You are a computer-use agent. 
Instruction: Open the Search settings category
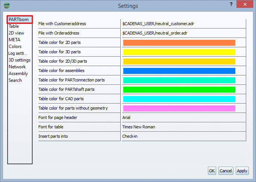(x=15, y=80)
